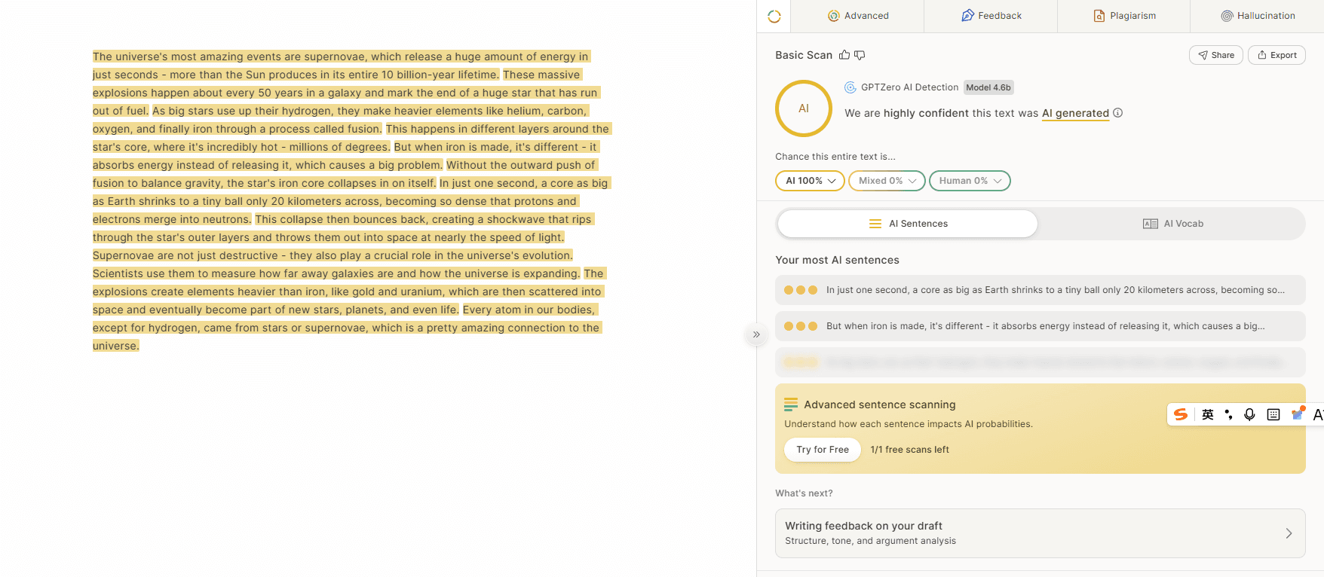Click the Try for Free button
The width and height of the screenshot is (1324, 577).
(x=823, y=450)
